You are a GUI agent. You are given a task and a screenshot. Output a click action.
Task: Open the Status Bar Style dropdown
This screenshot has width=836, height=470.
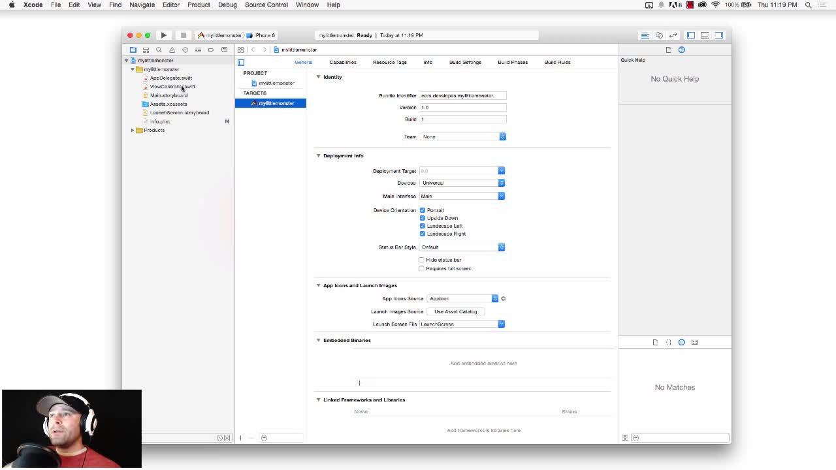[462, 247]
